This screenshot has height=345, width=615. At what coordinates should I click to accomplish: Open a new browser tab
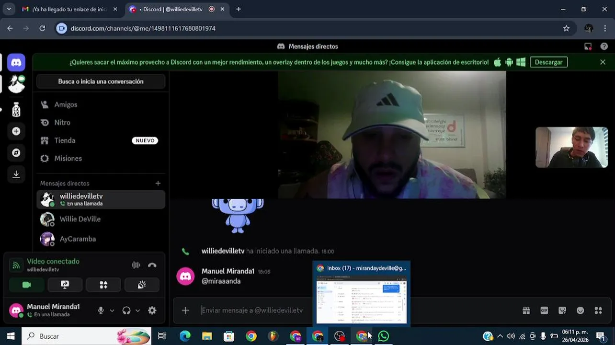pyautogui.click(x=239, y=9)
